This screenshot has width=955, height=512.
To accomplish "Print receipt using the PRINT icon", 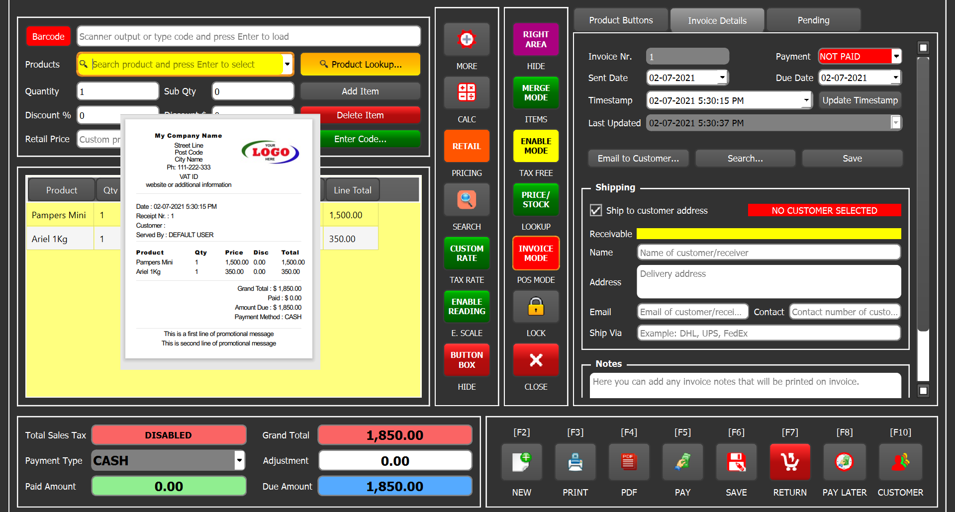I will pyautogui.click(x=575, y=462).
